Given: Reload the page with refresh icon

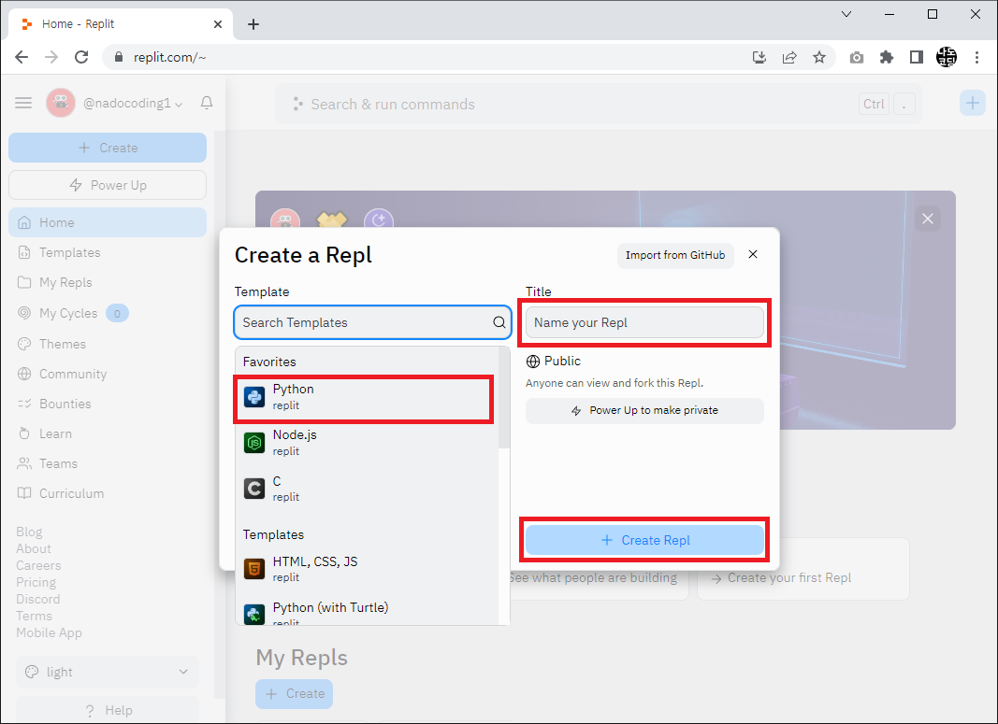Looking at the screenshot, I should [x=81, y=57].
